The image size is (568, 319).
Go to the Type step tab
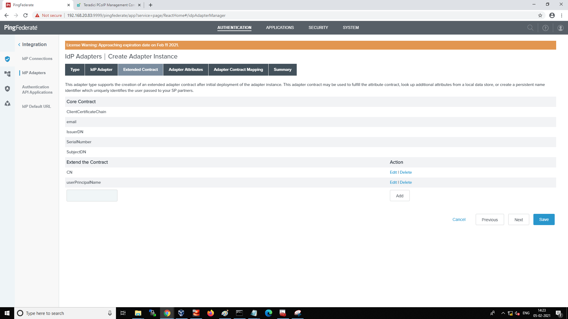(75, 70)
